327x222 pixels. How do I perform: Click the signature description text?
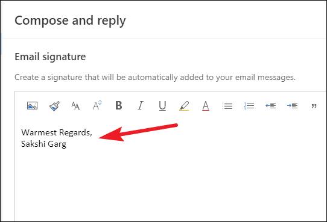coord(155,78)
